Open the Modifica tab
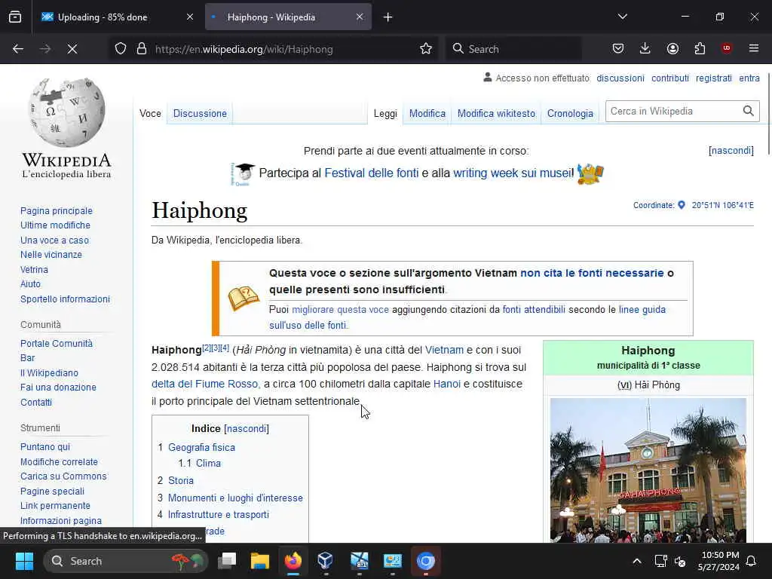Image resolution: width=772 pixels, height=579 pixels. 427,114
